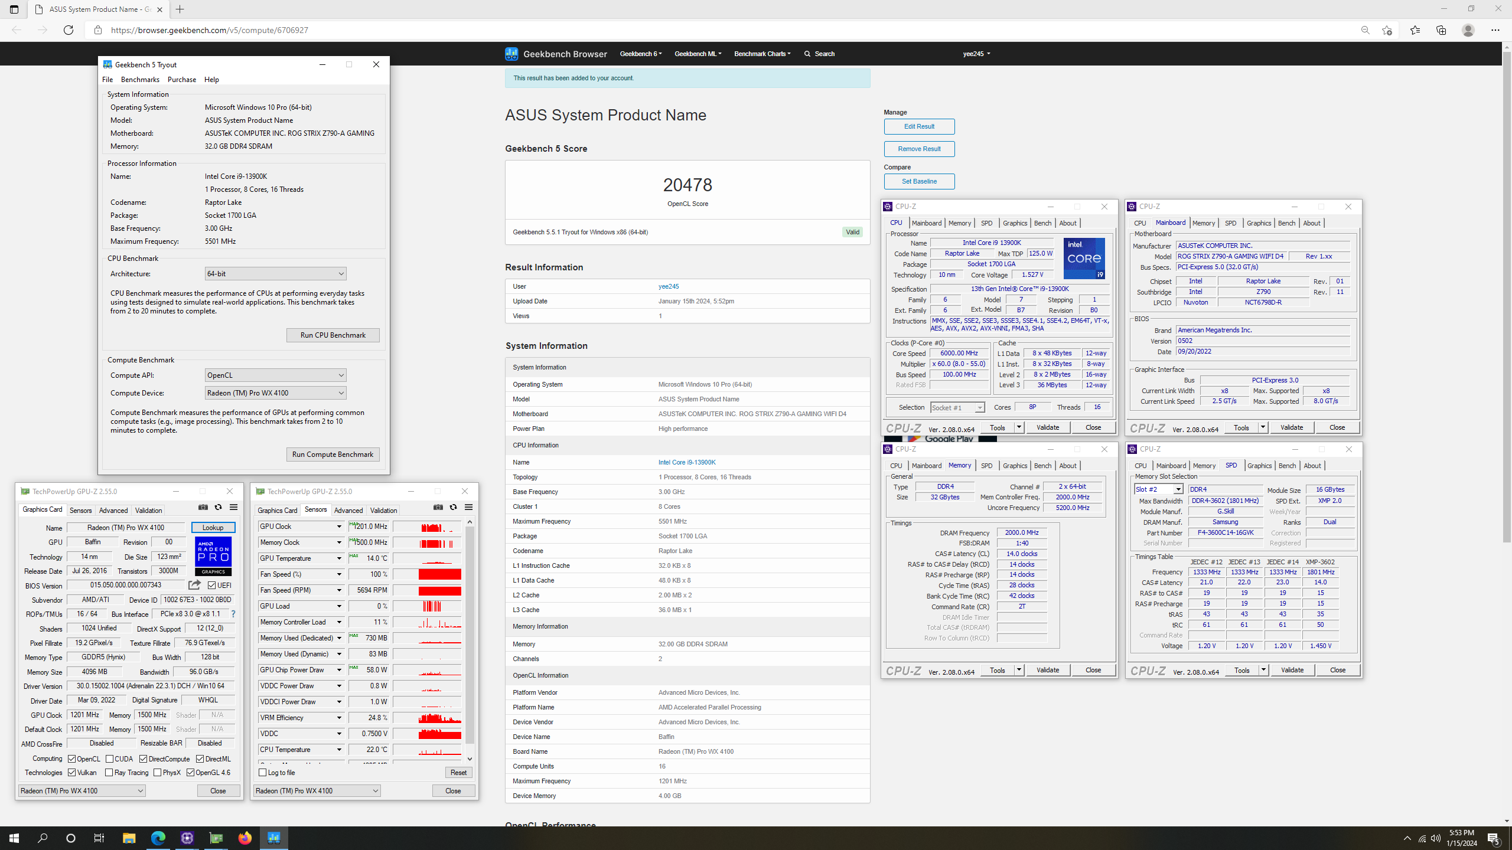Open the Slot #2 dropdown in CPU-Z SPD

pyautogui.click(x=1159, y=489)
